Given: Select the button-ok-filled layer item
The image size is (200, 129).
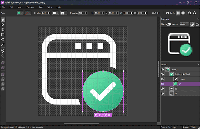Looking at the screenshot, I should 182,74.
